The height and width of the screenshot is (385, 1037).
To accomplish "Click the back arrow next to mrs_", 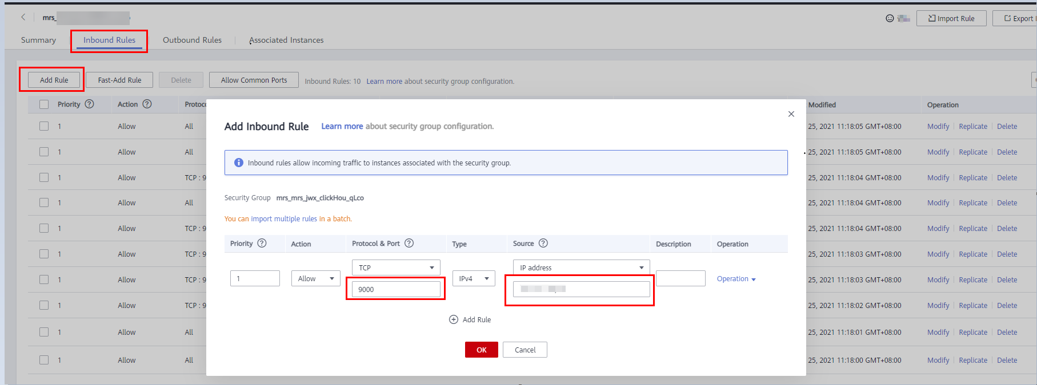I will (23, 17).
